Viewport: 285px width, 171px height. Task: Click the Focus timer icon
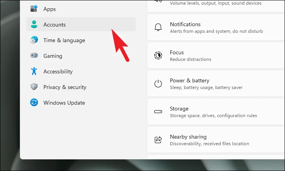pos(158,55)
